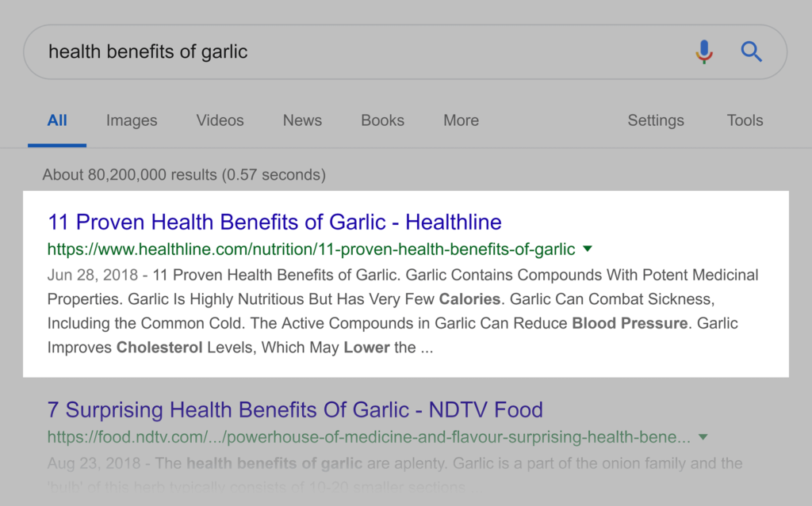Open the Healthline article about garlic benefits
The width and height of the screenshot is (812, 506).
coord(274,222)
